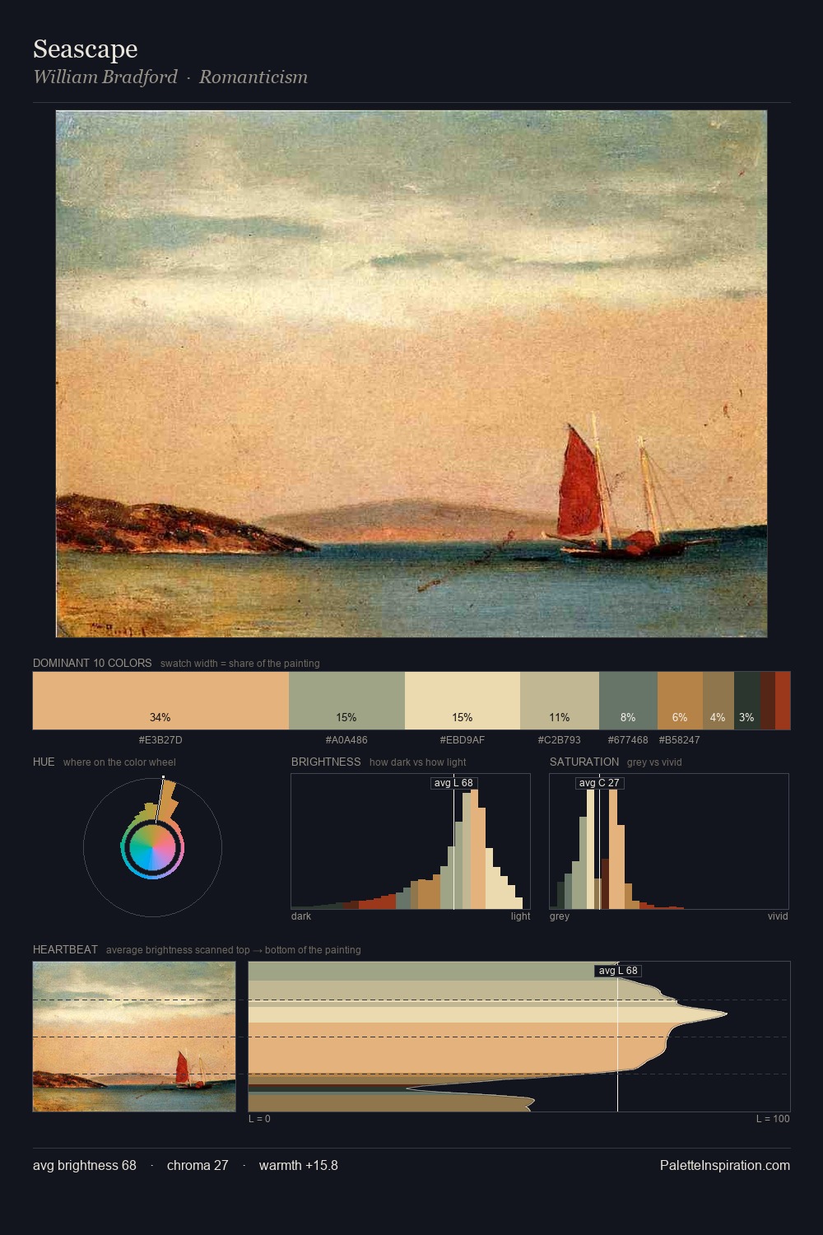This screenshot has width=823, height=1235.
Task: Select the 8% grey-green swatch #677468
Action: [x=628, y=701]
